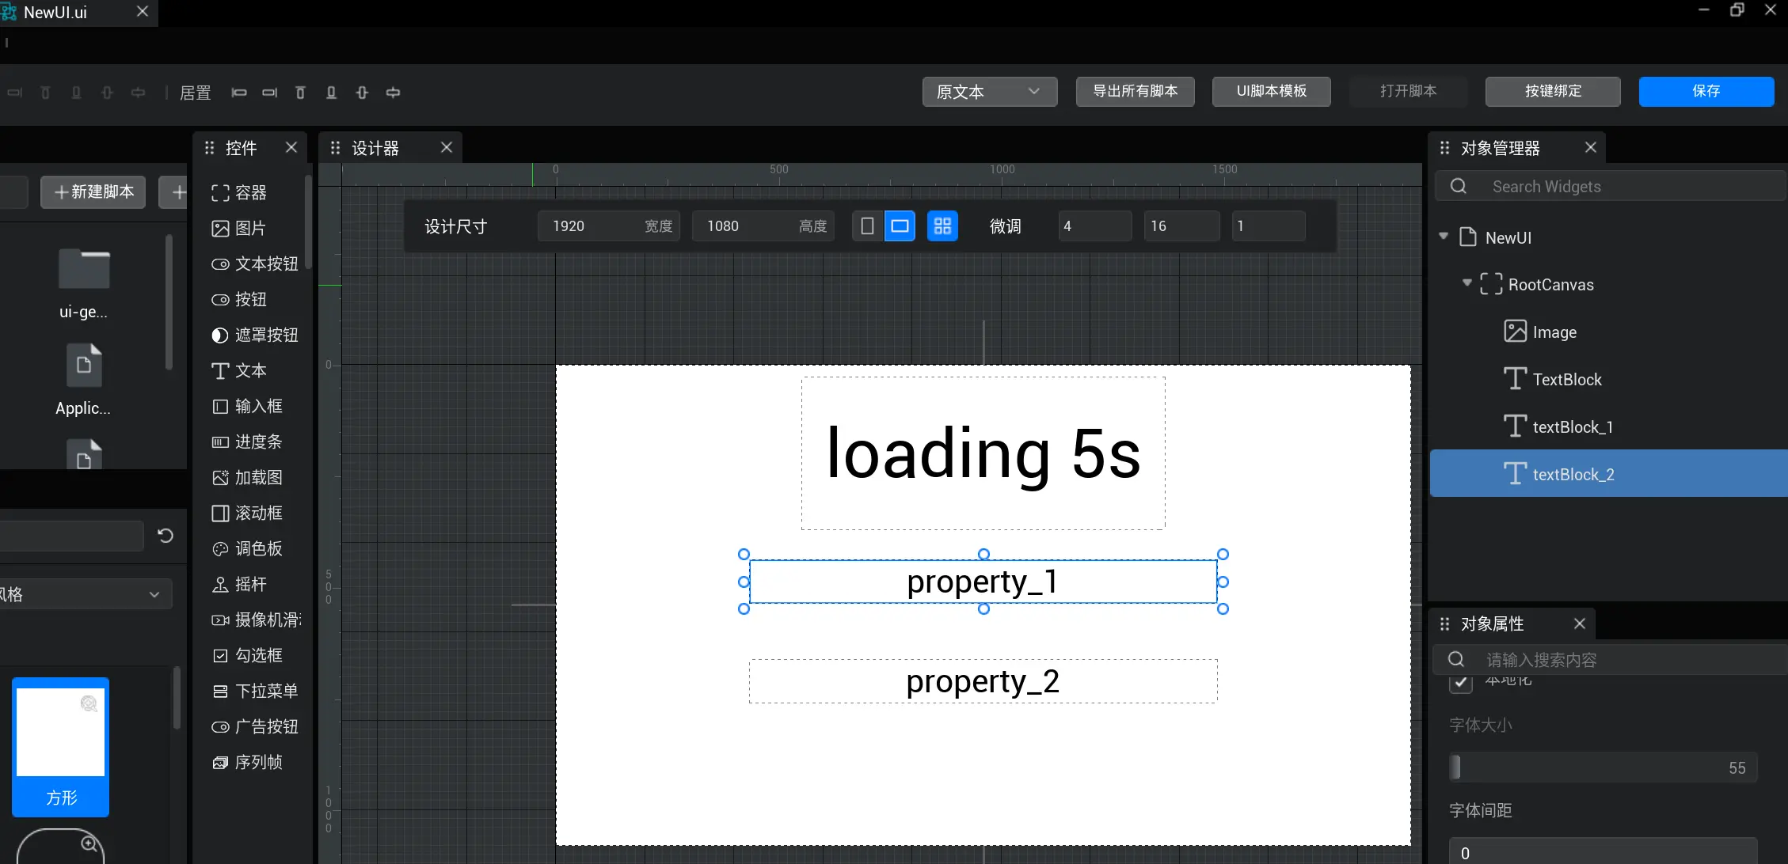Close the 对象属性 panel tab
This screenshot has height=864, width=1788.
(1580, 623)
